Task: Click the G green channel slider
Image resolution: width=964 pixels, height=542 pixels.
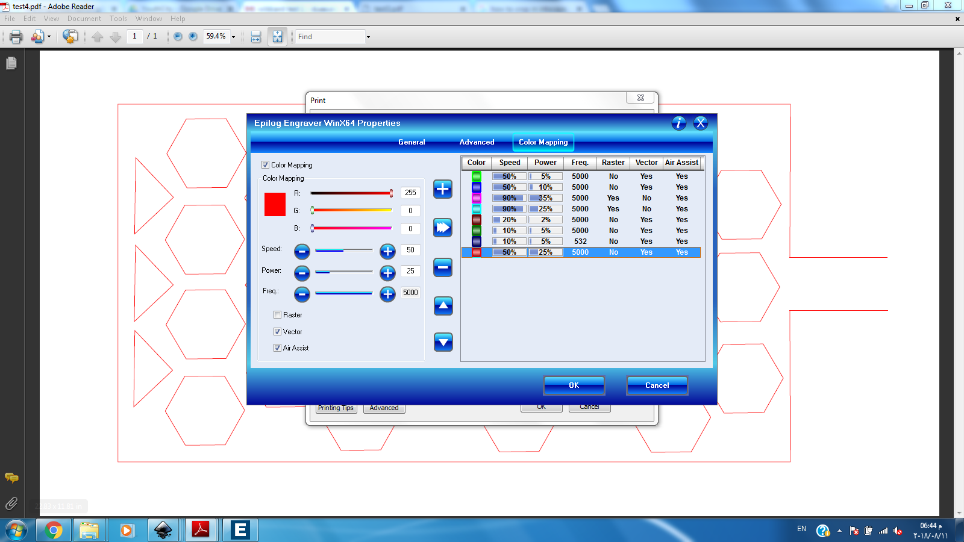Action: click(352, 210)
